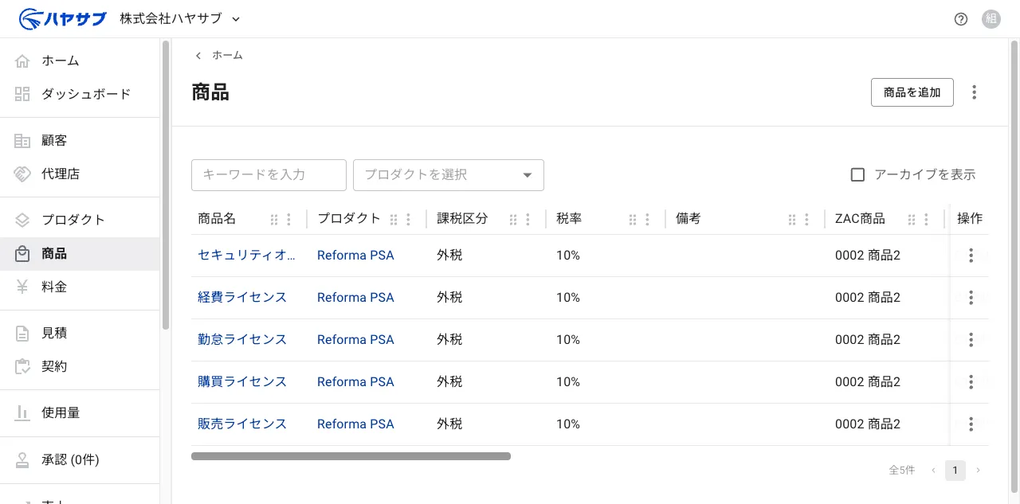1020x504 pixels.
Task: Open the 経費ライセンス product link
Action: pyautogui.click(x=242, y=297)
